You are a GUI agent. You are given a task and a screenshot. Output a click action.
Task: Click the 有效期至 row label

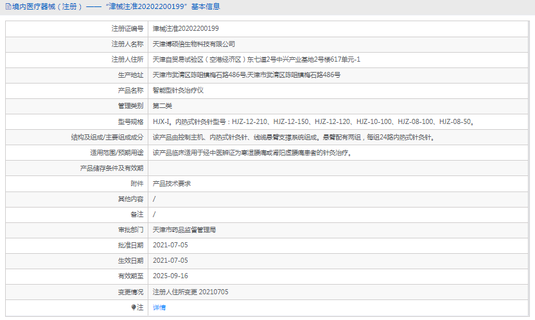[x=130, y=276]
